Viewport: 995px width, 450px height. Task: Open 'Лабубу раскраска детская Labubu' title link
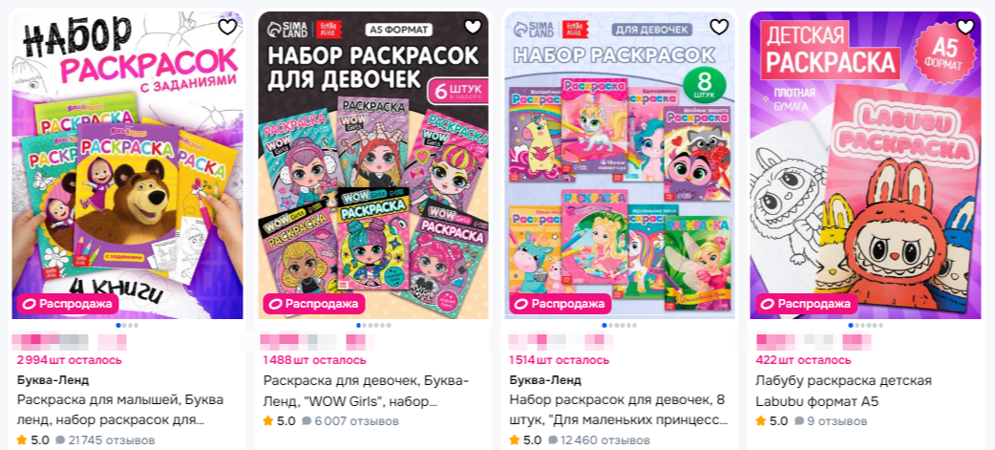pyautogui.click(x=844, y=391)
